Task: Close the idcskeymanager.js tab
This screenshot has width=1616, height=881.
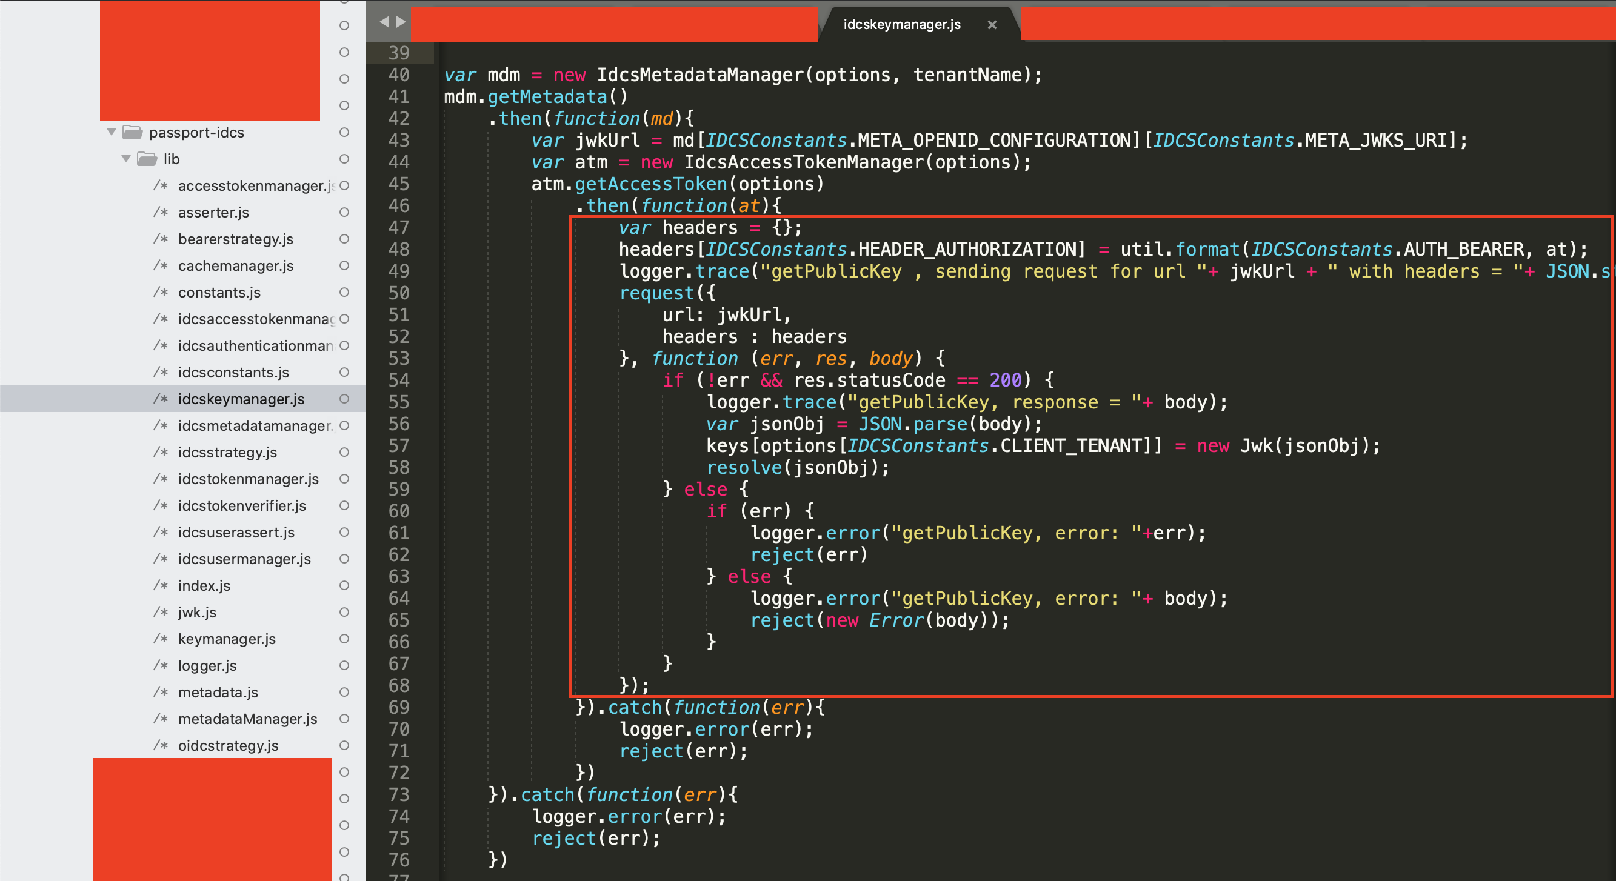Action: click(992, 24)
